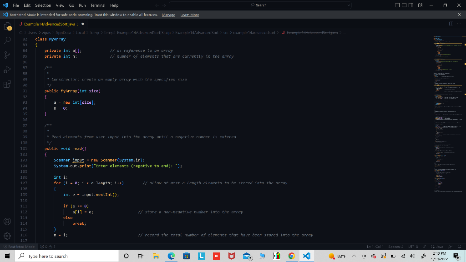Show errors and warnings count in status bar
Viewport: 466px width, 262px height.
tap(48, 247)
